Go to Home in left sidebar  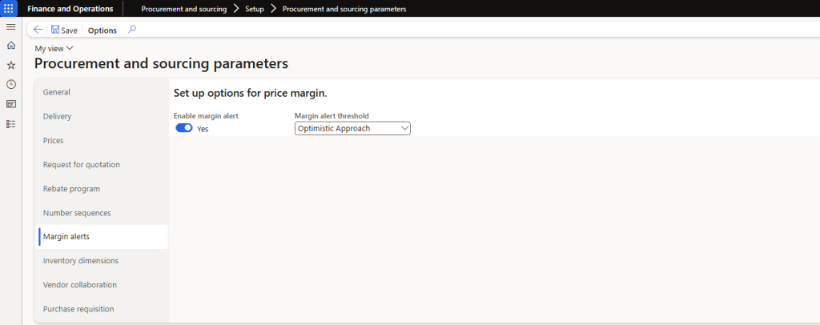[10, 46]
